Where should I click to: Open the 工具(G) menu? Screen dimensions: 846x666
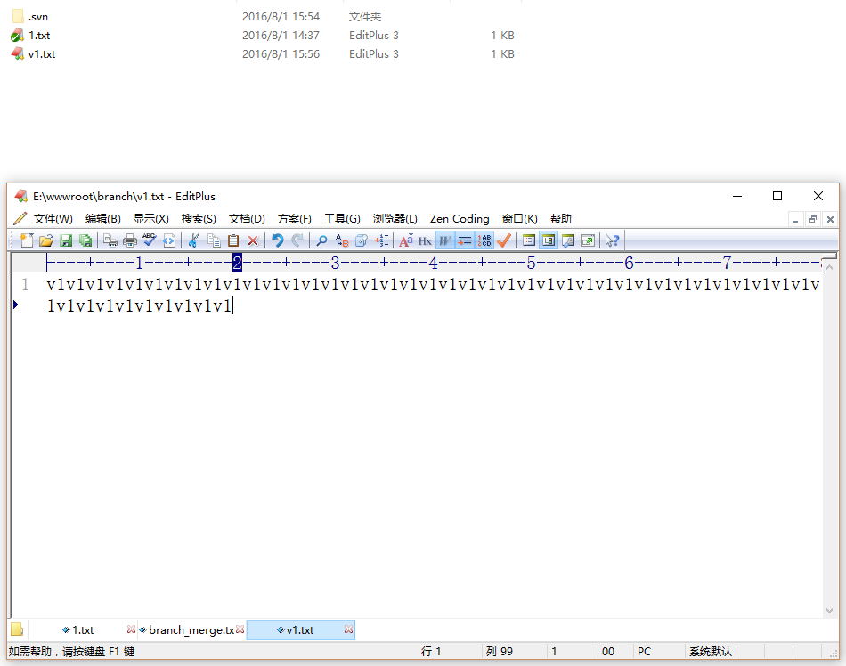[342, 219]
